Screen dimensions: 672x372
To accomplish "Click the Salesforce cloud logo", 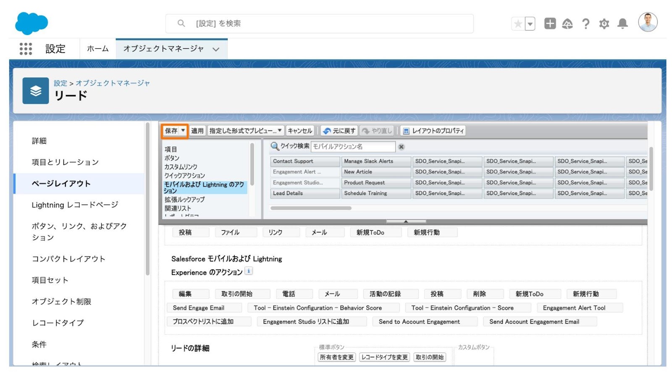I will pyautogui.click(x=31, y=23).
